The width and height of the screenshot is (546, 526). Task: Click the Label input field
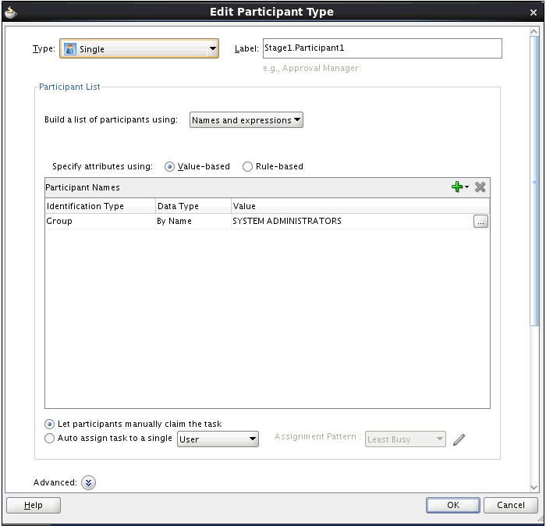click(382, 48)
